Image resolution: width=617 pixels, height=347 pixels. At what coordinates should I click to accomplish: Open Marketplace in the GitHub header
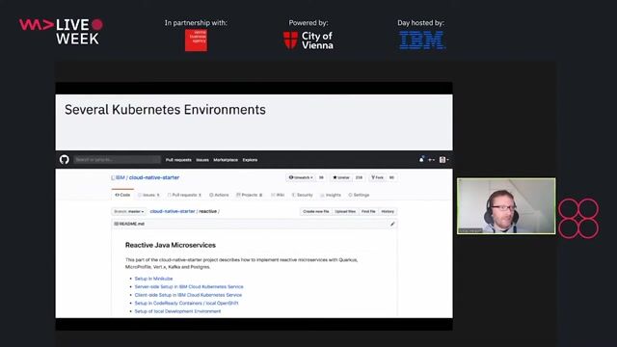click(x=226, y=160)
